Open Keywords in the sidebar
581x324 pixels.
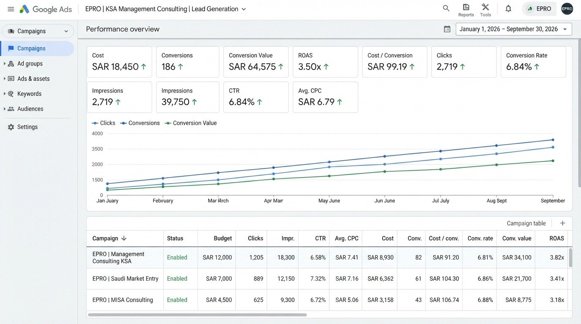point(30,94)
